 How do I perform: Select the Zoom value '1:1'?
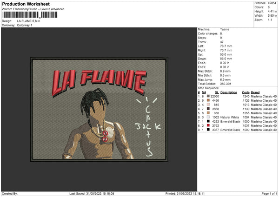pyautogui.click(x=270, y=20)
